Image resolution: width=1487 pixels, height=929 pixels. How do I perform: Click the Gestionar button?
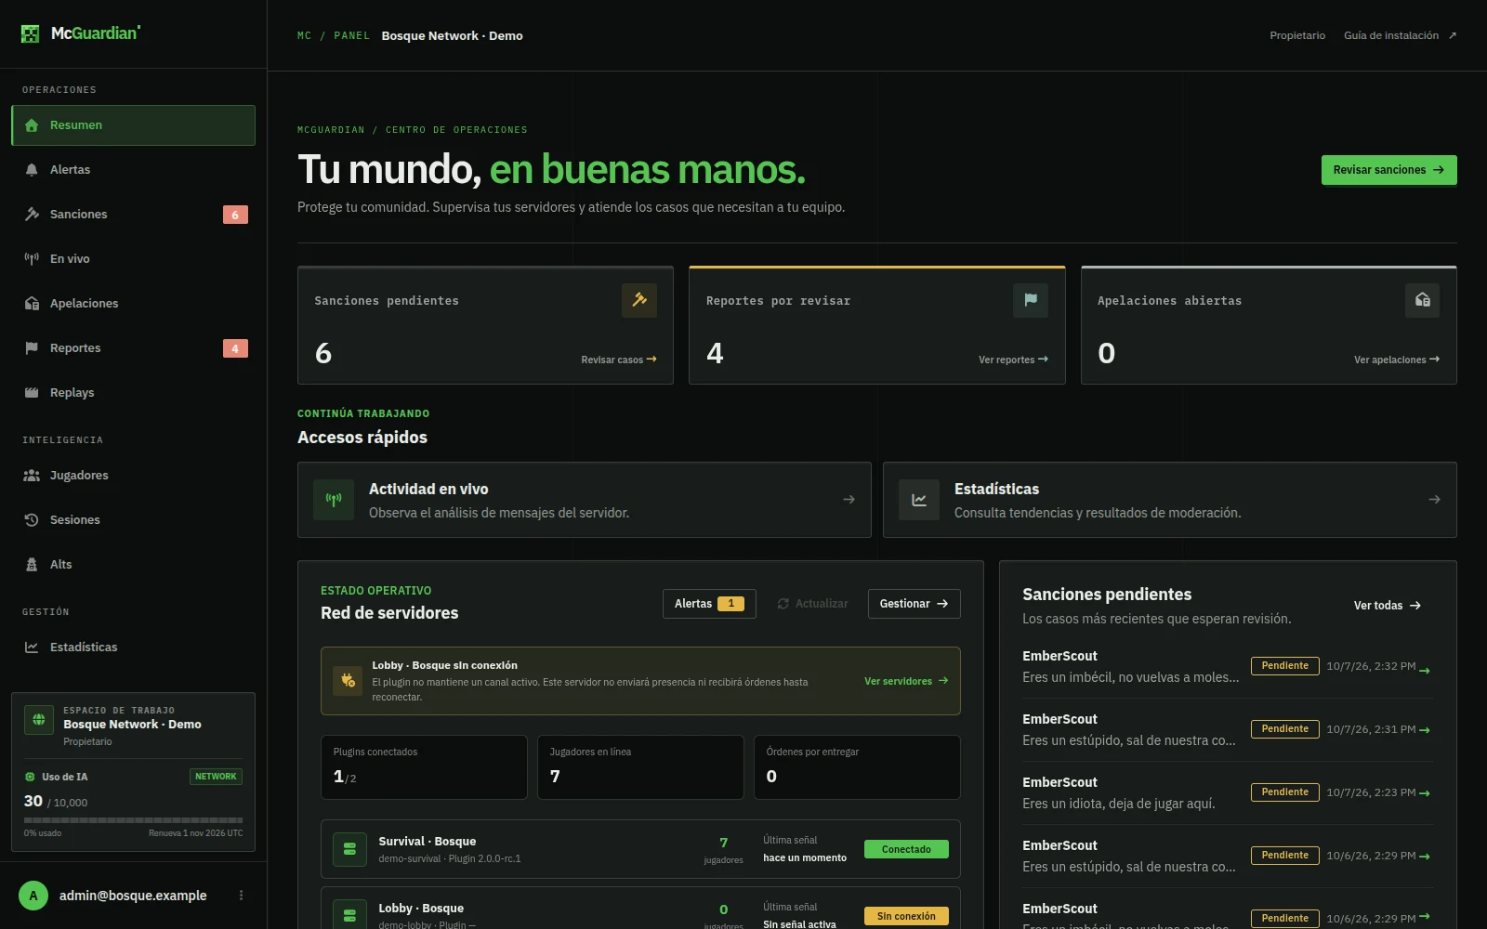click(914, 604)
